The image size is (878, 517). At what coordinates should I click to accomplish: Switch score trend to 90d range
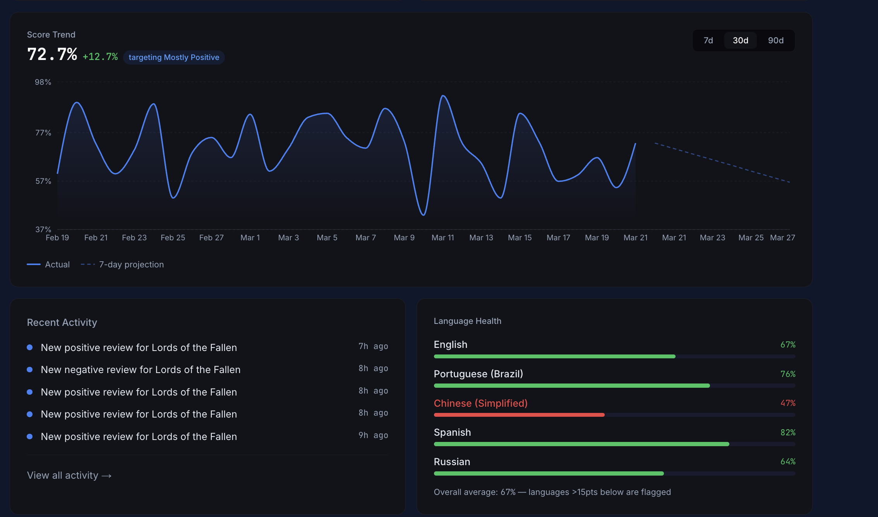point(775,40)
